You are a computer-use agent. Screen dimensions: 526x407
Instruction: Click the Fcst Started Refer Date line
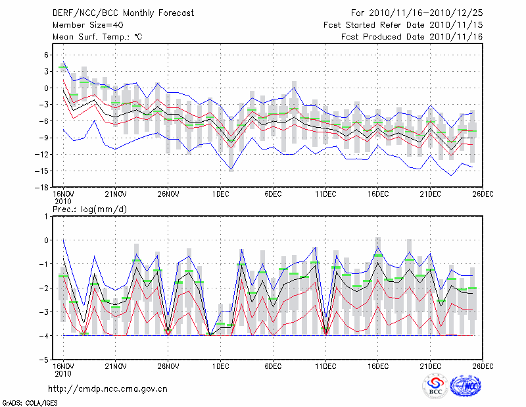click(403, 24)
